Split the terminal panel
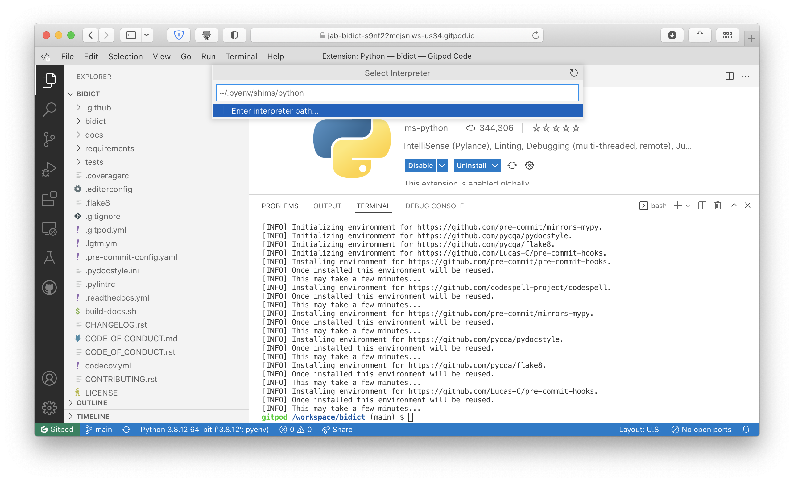 click(702, 206)
